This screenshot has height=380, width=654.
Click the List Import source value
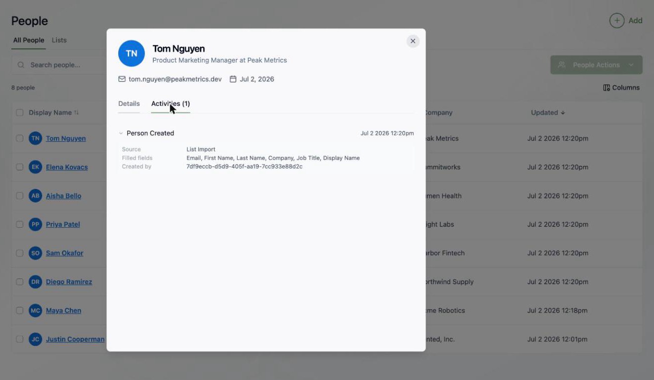pyautogui.click(x=201, y=149)
